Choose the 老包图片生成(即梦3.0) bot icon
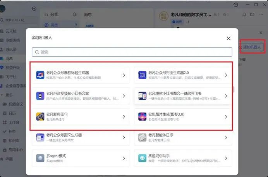 (x=142, y=117)
